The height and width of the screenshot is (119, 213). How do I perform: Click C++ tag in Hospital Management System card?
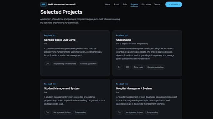coord(119,112)
